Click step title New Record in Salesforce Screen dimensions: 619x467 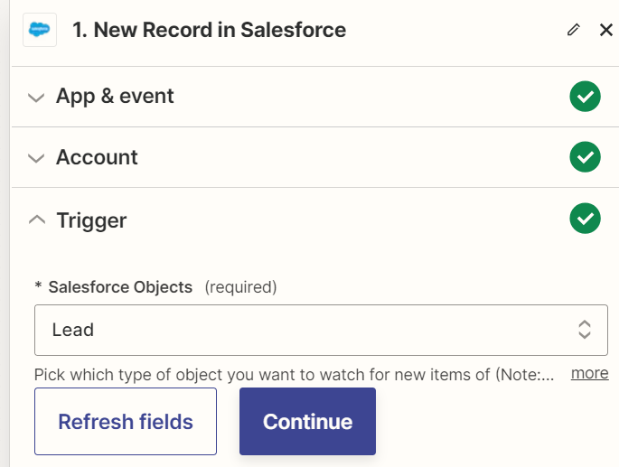point(210,30)
